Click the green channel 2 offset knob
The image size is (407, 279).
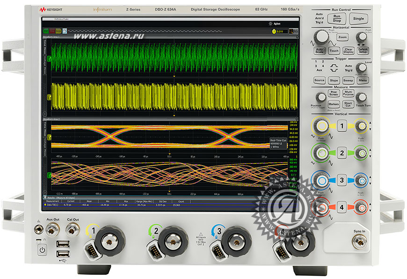tap(361, 153)
